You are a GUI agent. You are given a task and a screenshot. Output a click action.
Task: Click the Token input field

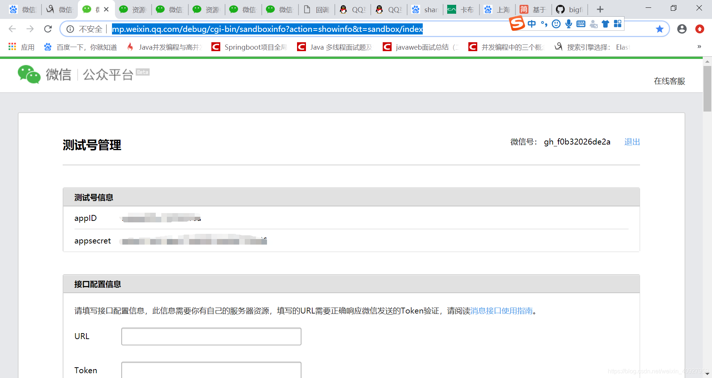[x=211, y=370]
